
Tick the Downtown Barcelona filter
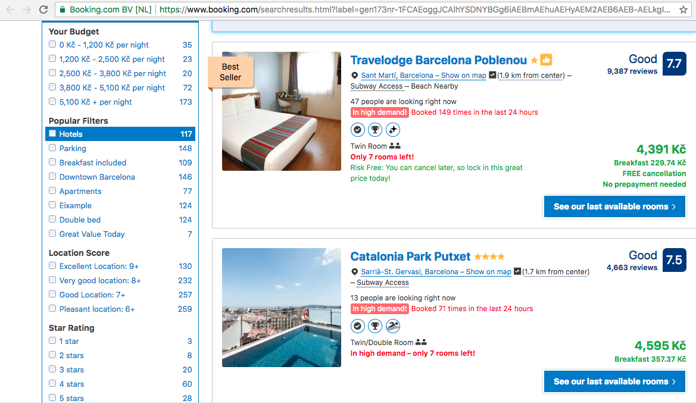[52, 176]
